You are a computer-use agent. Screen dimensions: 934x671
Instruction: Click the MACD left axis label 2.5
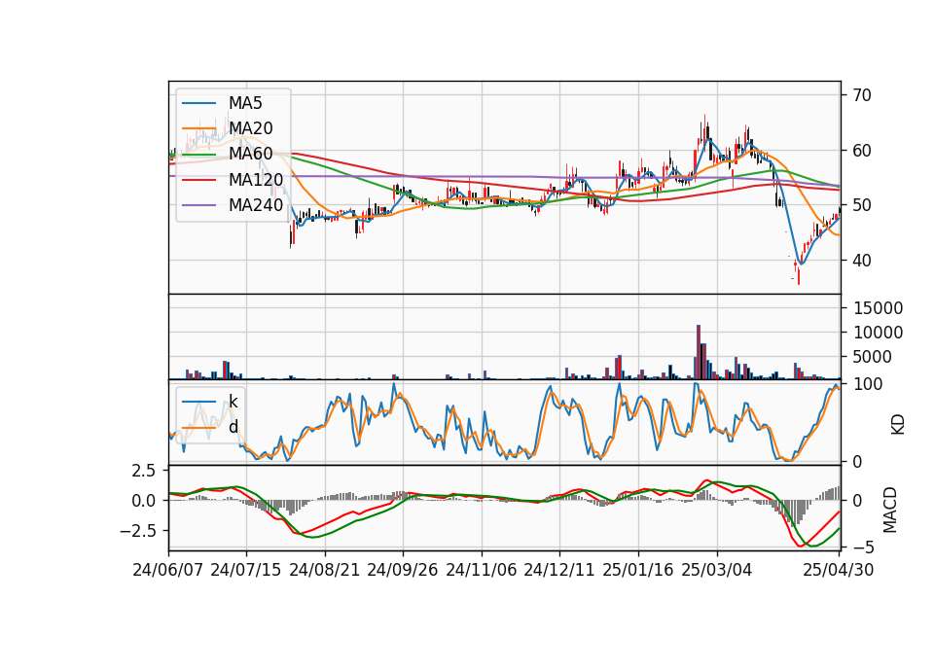click(x=143, y=471)
